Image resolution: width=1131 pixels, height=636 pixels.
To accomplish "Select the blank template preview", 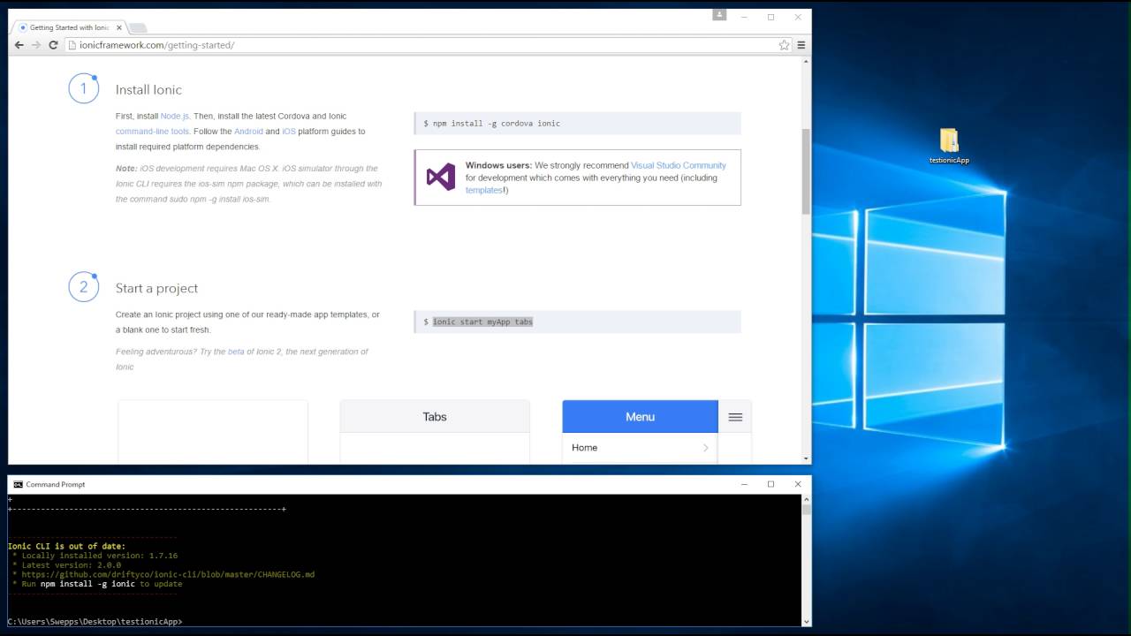I will 213,431.
